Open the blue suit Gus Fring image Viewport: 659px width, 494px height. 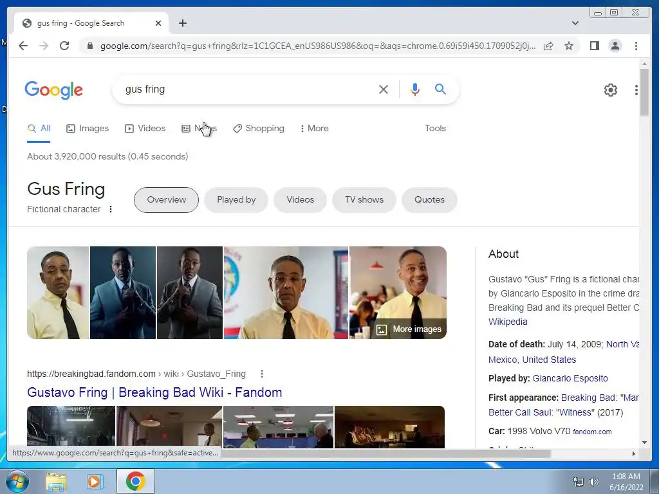(123, 293)
